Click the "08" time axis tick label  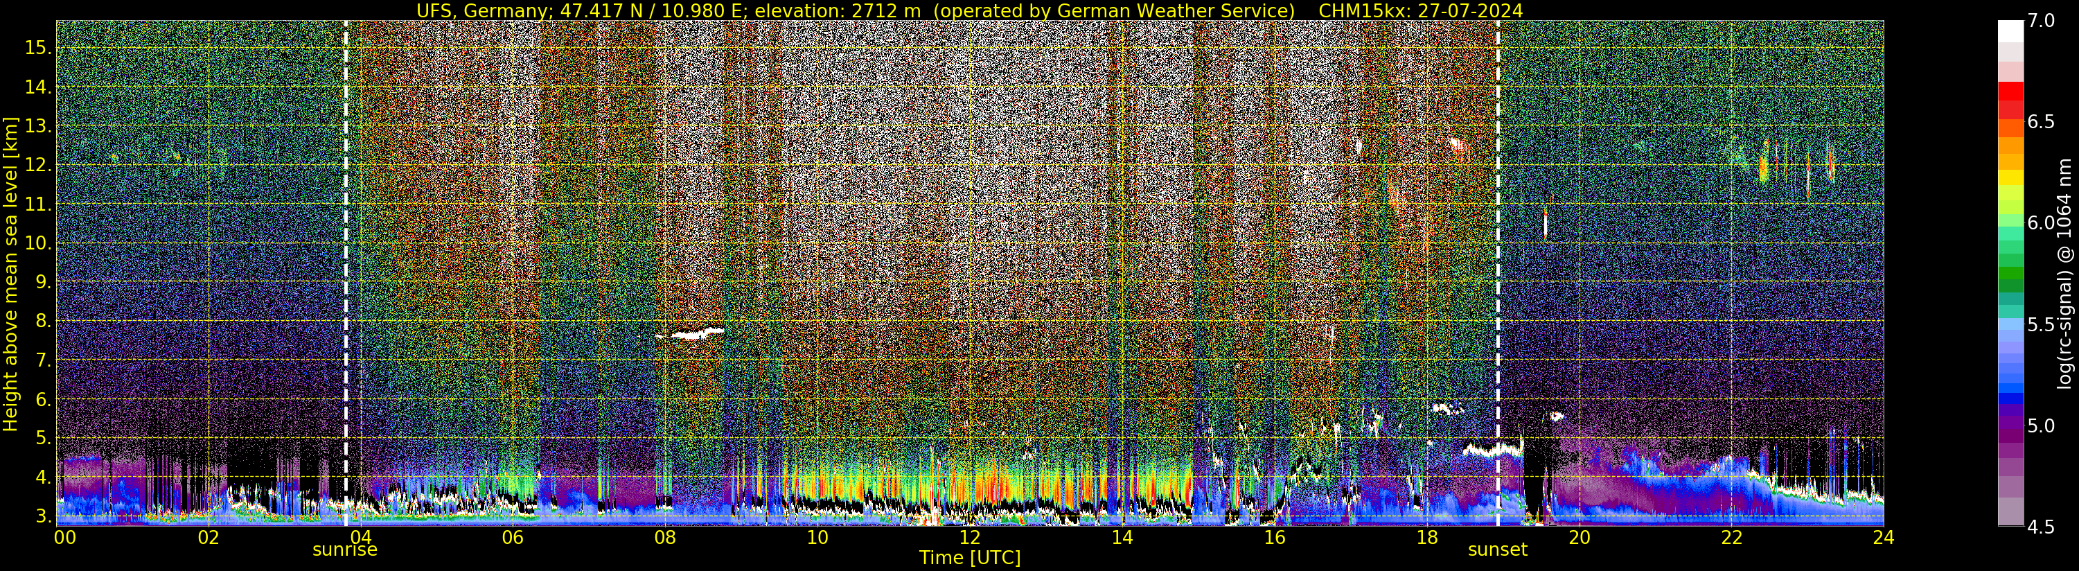tap(665, 537)
